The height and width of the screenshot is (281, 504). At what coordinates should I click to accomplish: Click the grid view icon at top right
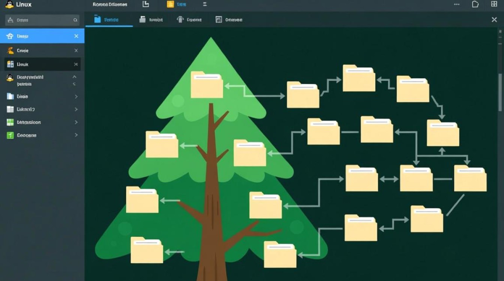(493, 4)
